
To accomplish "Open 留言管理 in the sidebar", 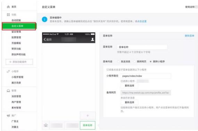I will [x=16, y=32].
